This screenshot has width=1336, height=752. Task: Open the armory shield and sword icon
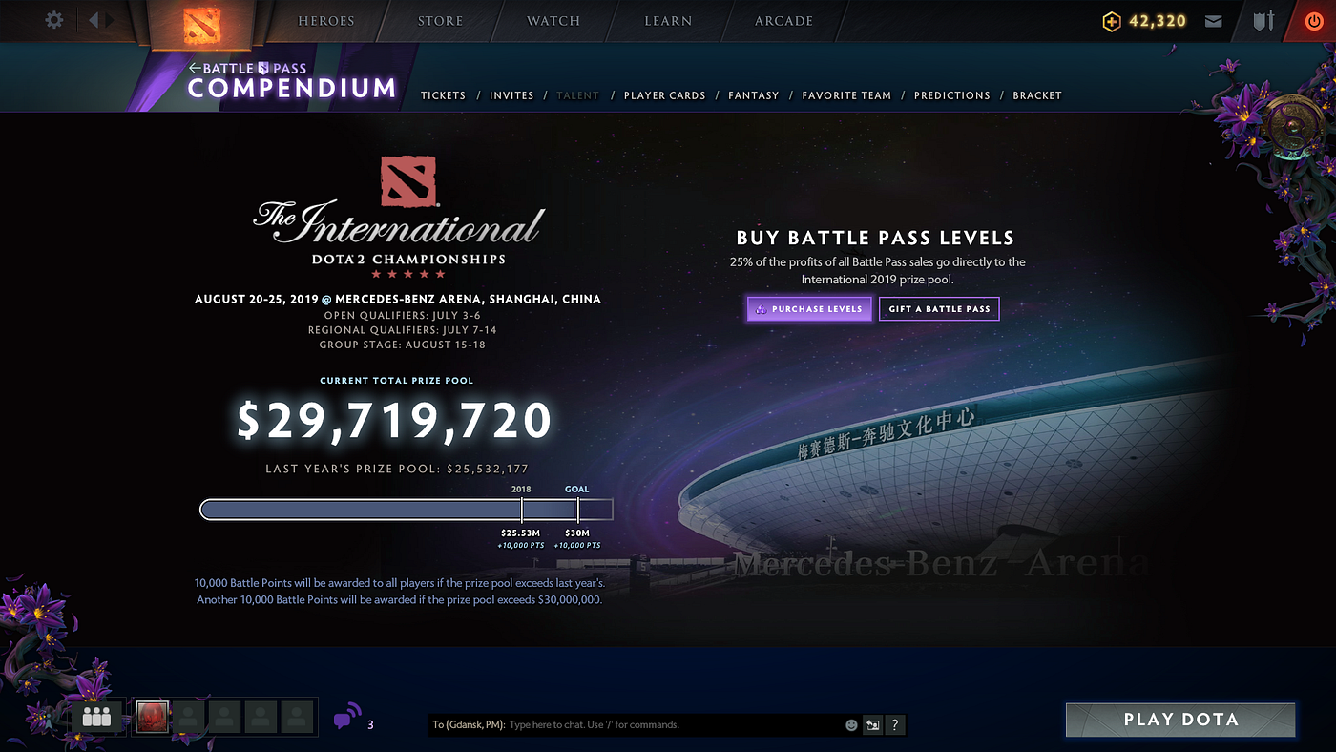point(1263,21)
